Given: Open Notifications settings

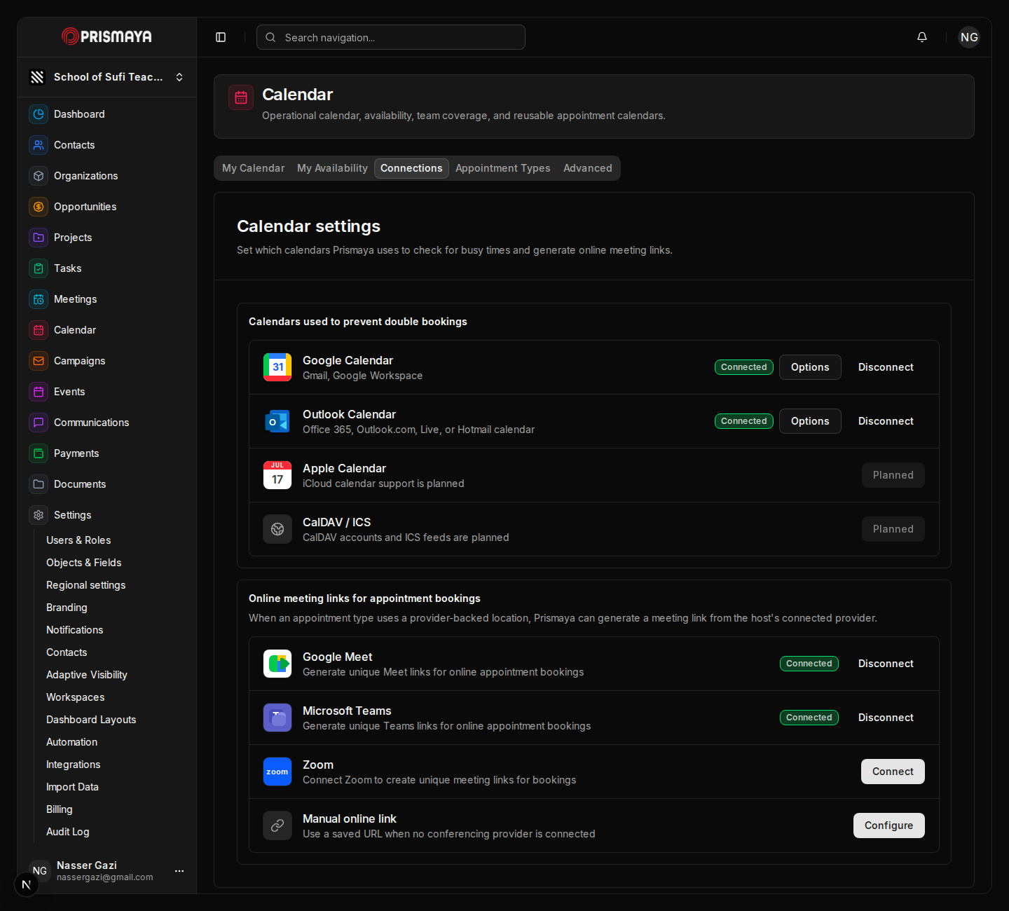Looking at the screenshot, I should point(74,630).
